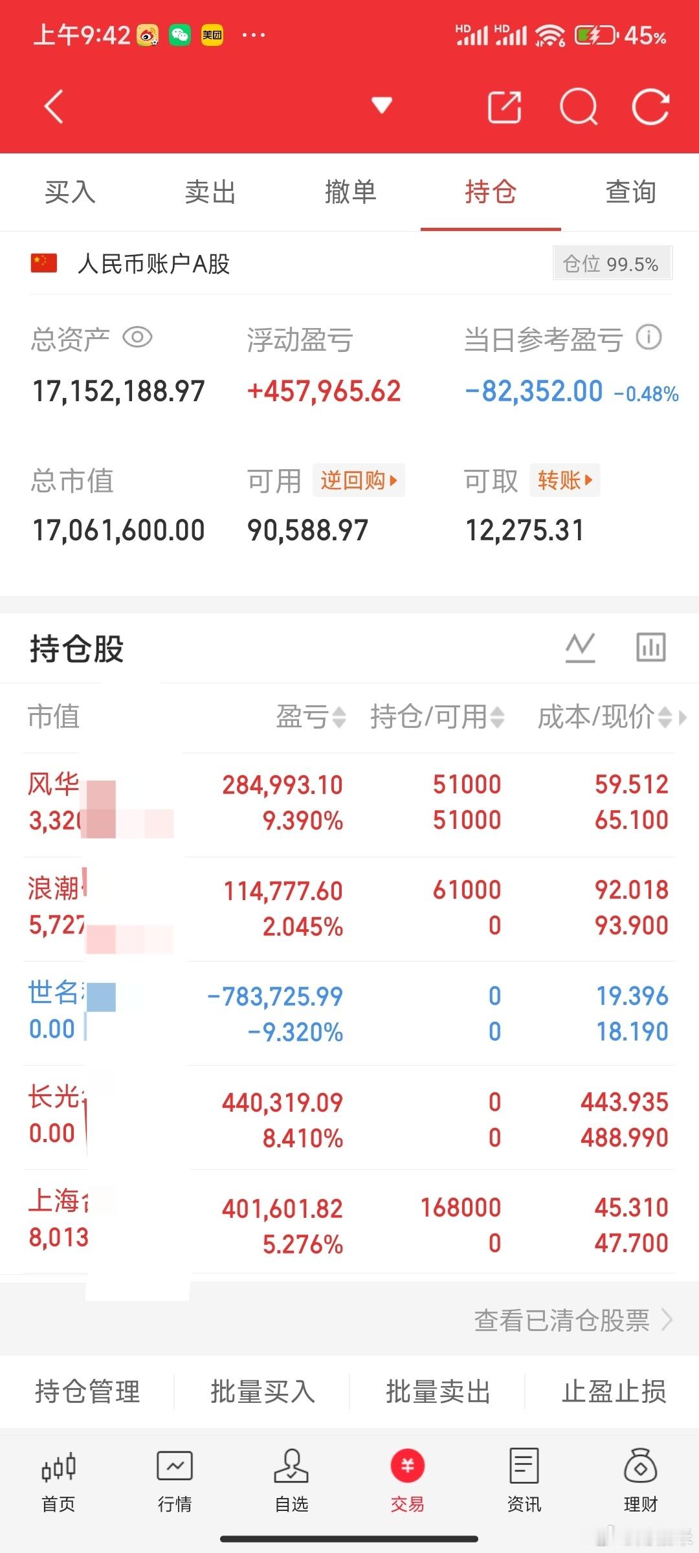699x1553 pixels.
Task: Tap the Wi-Fi icon in status bar
Action: pos(550,36)
